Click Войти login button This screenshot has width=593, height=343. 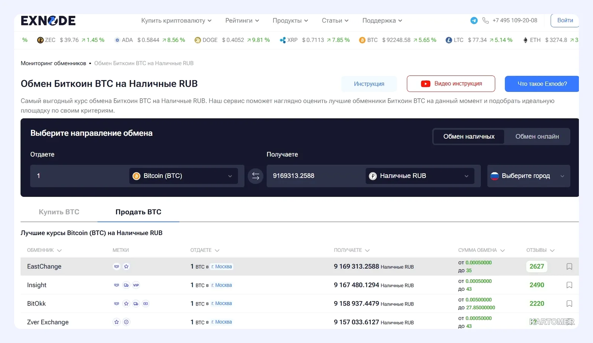click(565, 20)
